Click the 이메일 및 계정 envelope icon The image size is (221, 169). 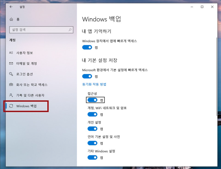tap(11, 63)
